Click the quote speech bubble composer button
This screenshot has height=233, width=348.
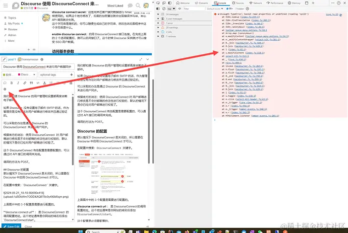(5, 83)
